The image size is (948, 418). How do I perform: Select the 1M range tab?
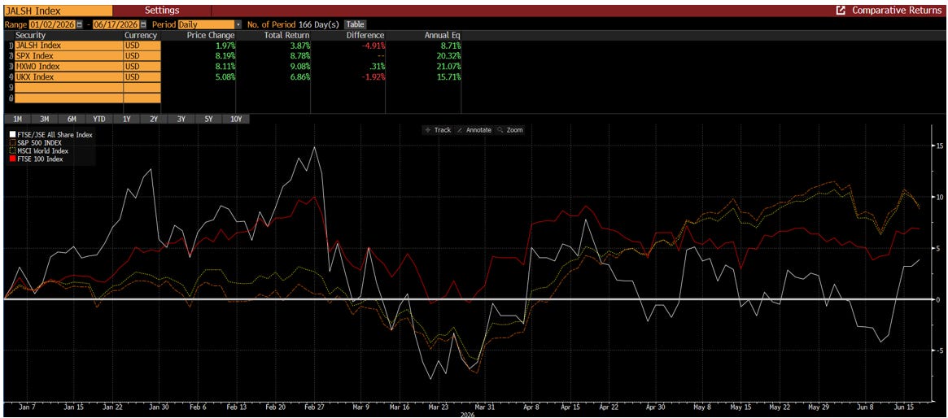pos(18,119)
